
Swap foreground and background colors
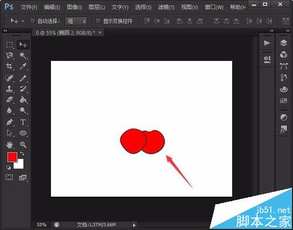pyautogui.click(x=22, y=154)
